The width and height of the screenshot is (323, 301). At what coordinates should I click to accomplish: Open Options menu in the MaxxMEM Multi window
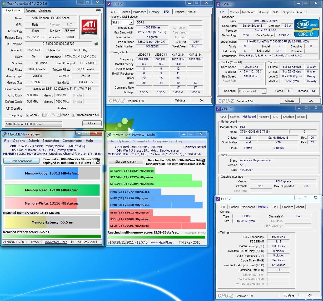point(123,141)
